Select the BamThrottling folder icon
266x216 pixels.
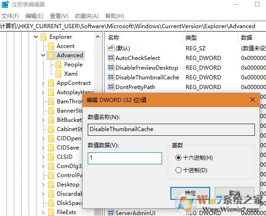[51, 102]
